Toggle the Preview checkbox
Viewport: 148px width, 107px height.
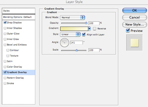coord(128,31)
